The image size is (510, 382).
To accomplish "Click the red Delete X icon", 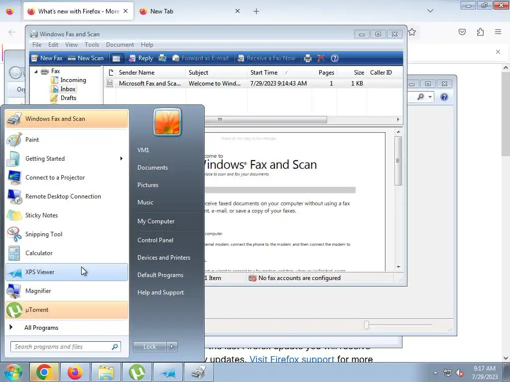I will click(321, 58).
